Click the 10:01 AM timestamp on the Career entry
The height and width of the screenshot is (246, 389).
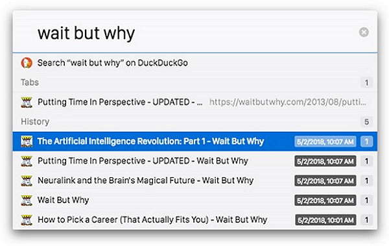(x=325, y=220)
